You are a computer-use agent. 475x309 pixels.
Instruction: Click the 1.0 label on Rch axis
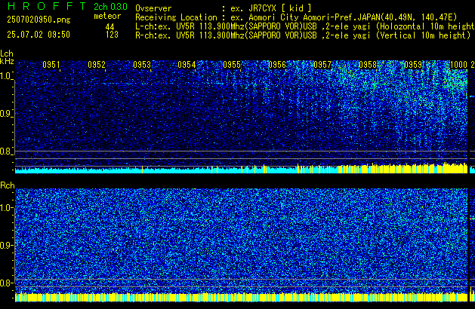(6, 207)
